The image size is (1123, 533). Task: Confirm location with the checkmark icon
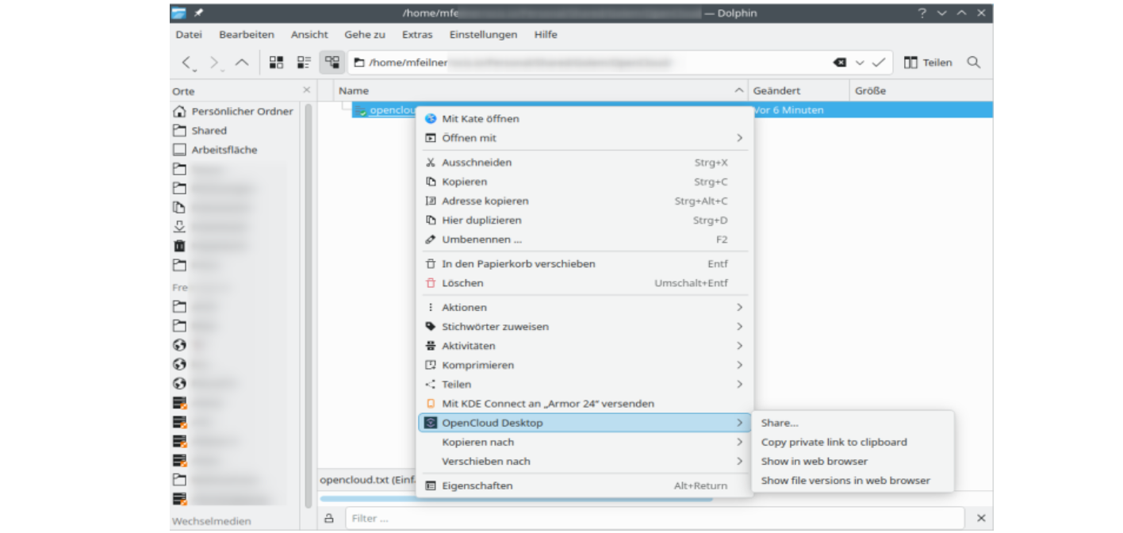(878, 63)
